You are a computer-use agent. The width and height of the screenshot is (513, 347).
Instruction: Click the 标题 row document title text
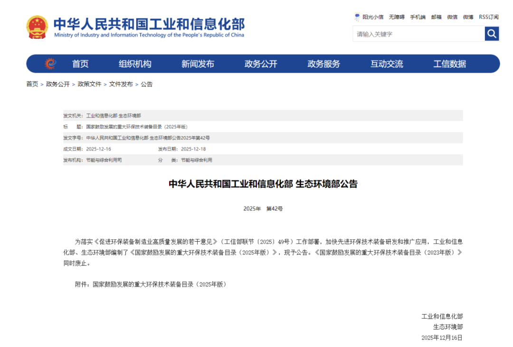point(137,127)
